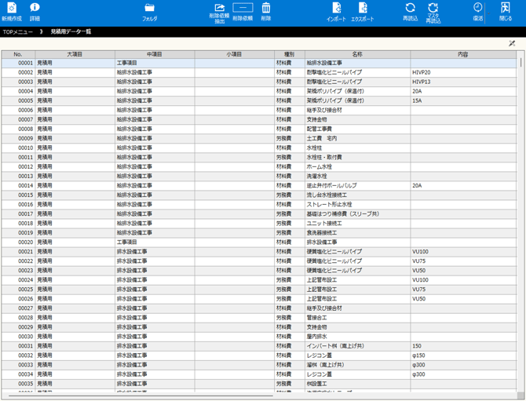Open 詳細 details info icon
526x401 pixels.
[35, 8]
